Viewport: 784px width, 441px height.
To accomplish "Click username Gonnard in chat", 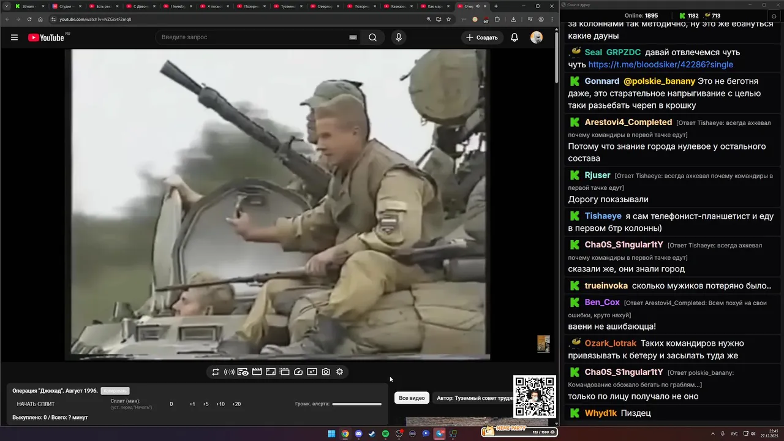I will click(602, 81).
